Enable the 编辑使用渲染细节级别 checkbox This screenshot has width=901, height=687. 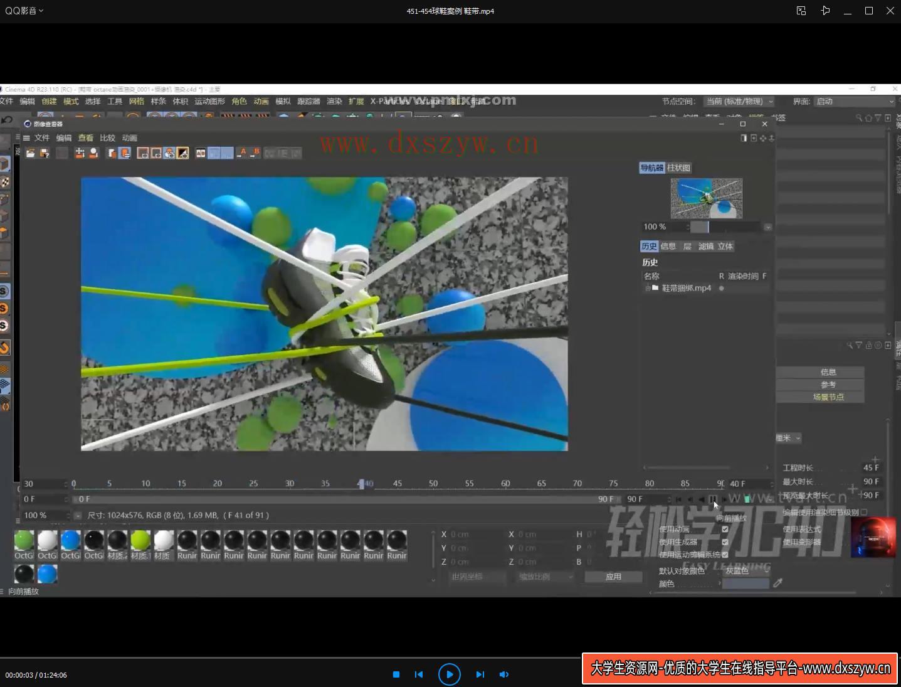pyautogui.click(x=864, y=512)
